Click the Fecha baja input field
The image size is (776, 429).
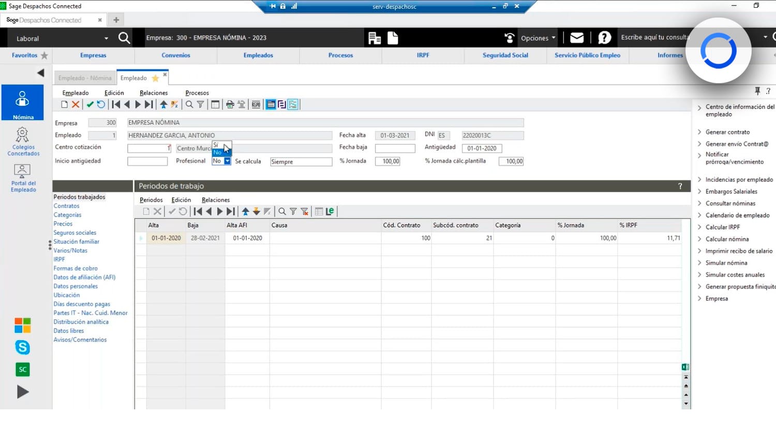(395, 148)
